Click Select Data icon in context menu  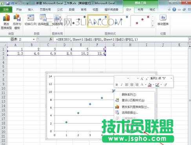(x=117, y=113)
